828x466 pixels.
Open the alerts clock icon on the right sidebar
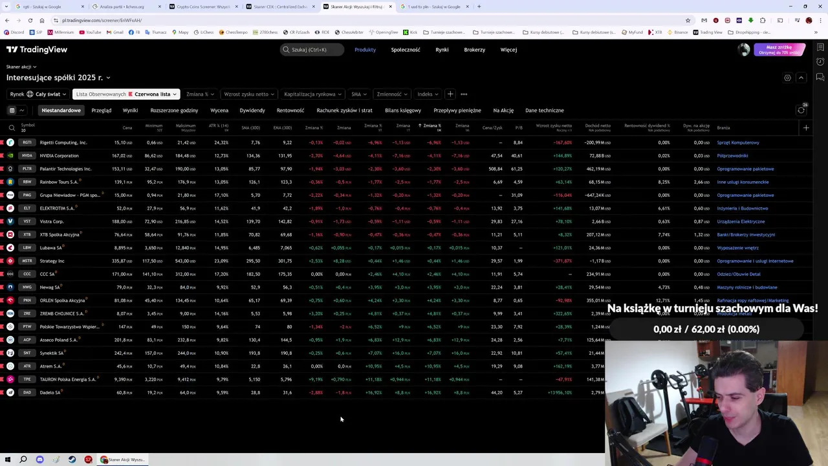coord(821,62)
